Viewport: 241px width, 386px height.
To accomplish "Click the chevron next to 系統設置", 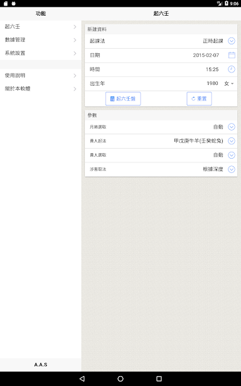I will click(75, 53).
